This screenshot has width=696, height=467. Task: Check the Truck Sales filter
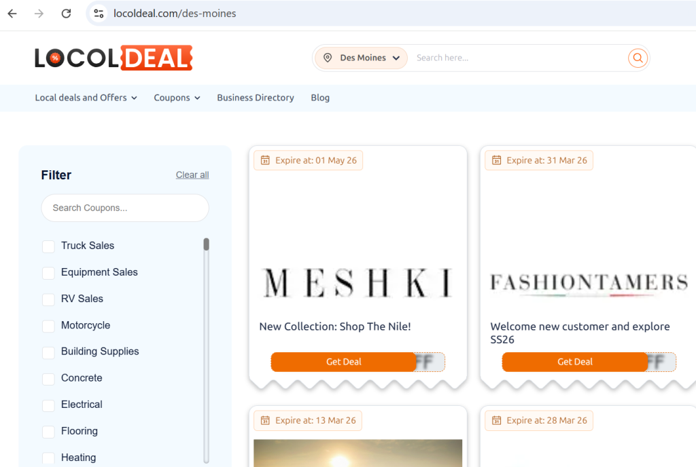tap(48, 246)
